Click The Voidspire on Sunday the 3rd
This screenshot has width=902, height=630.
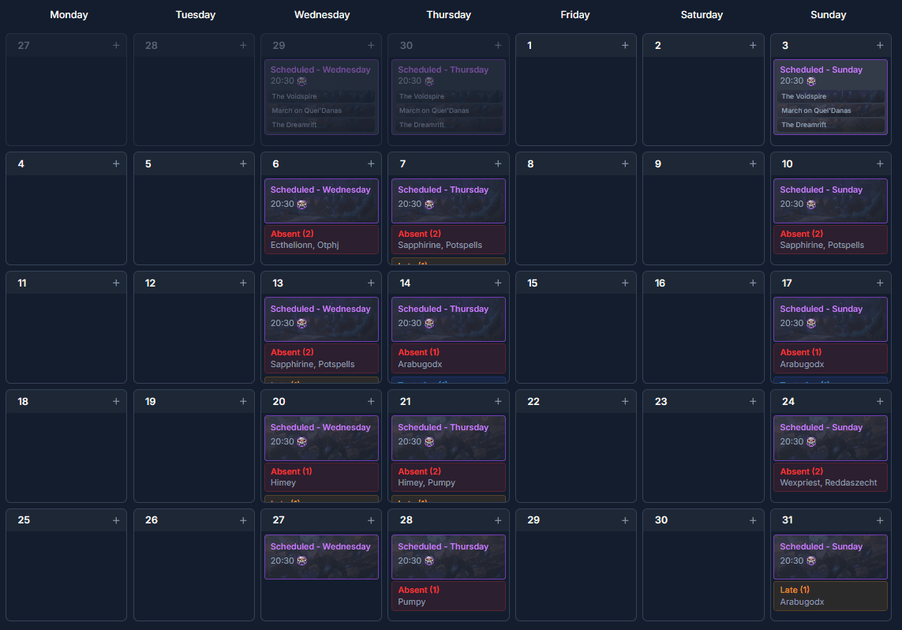(831, 96)
